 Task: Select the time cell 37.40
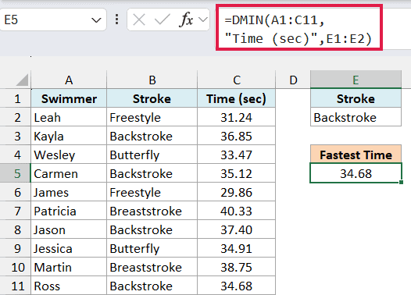(237, 229)
